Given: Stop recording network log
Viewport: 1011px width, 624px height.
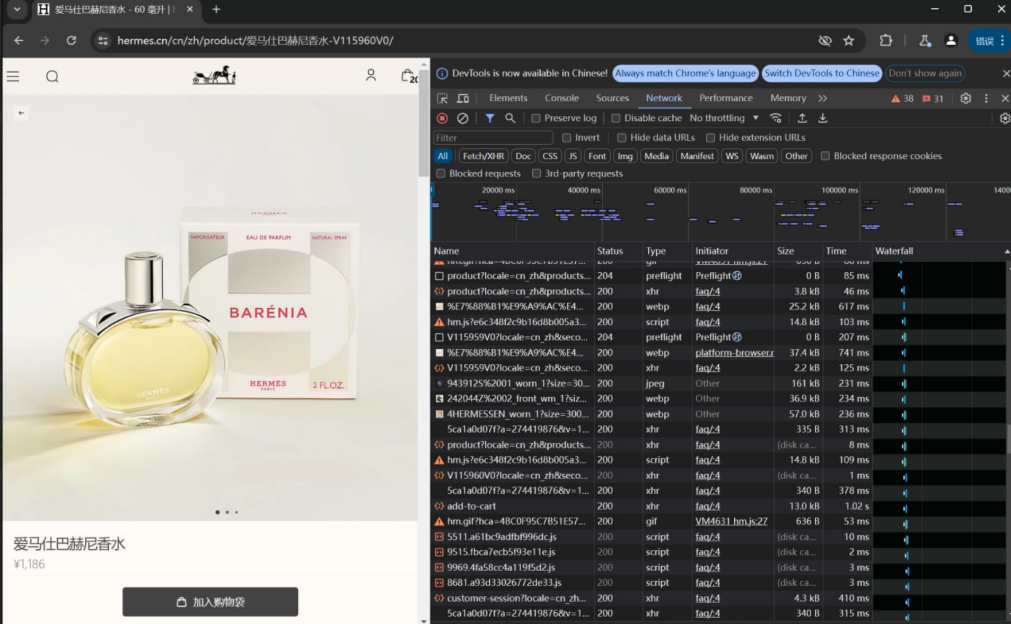Looking at the screenshot, I should 442,118.
